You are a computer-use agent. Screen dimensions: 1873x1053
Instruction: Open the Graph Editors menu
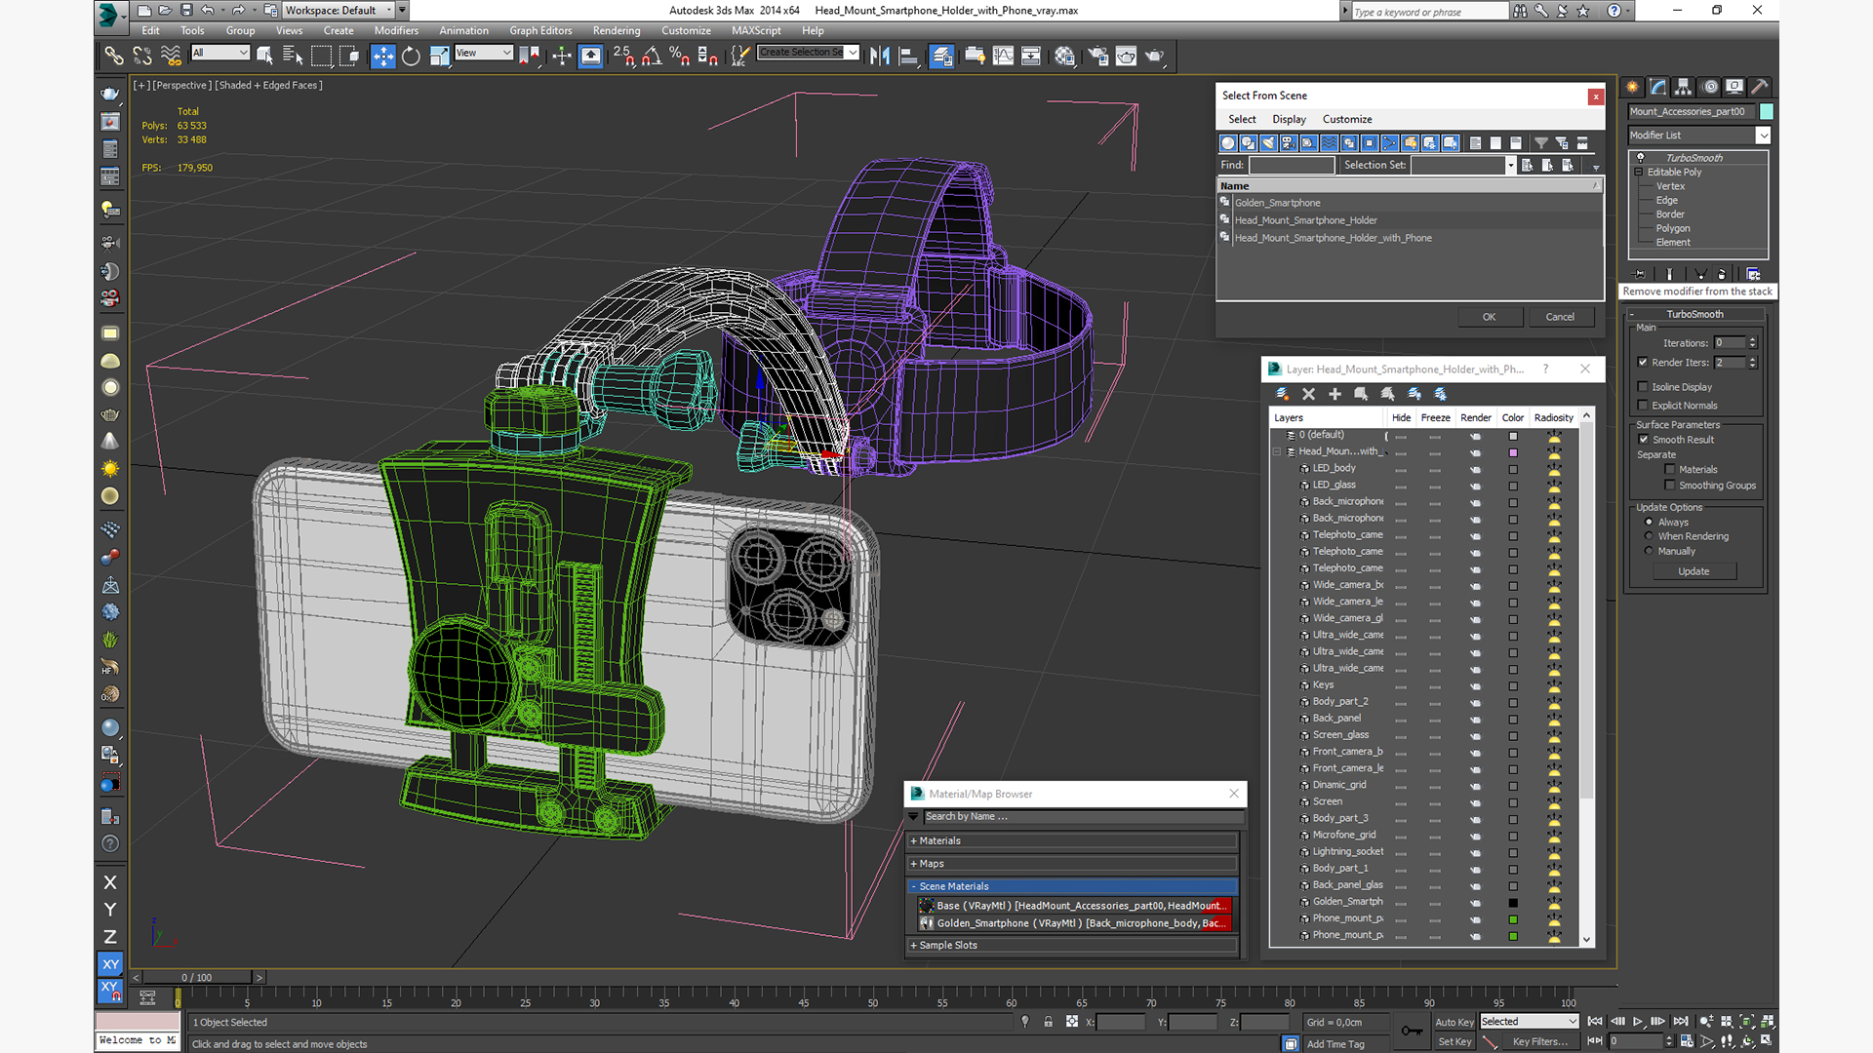coord(540,30)
